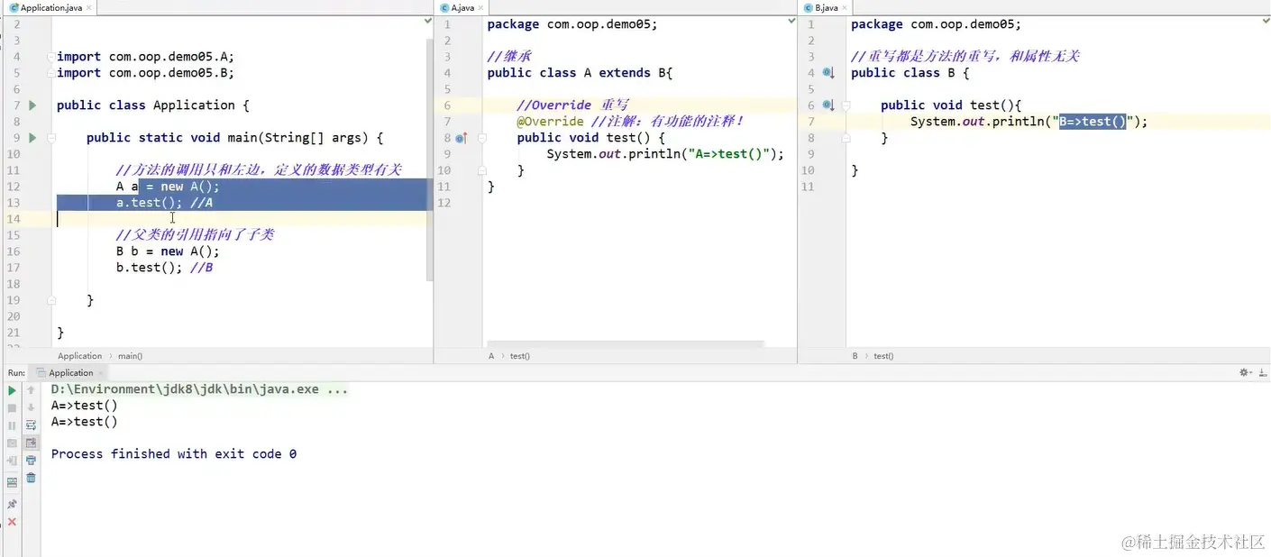Switch to the A.java tab
This screenshot has width=1271, height=557.
click(x=462, y=7)
